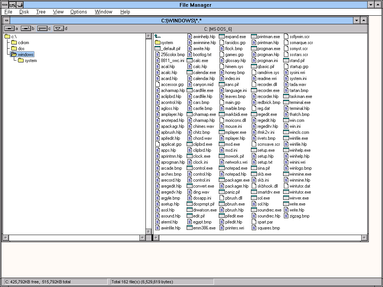This screenshot has height=287, width=383.
Task: Select the system folder icon in file list
Action: [157, 43]
